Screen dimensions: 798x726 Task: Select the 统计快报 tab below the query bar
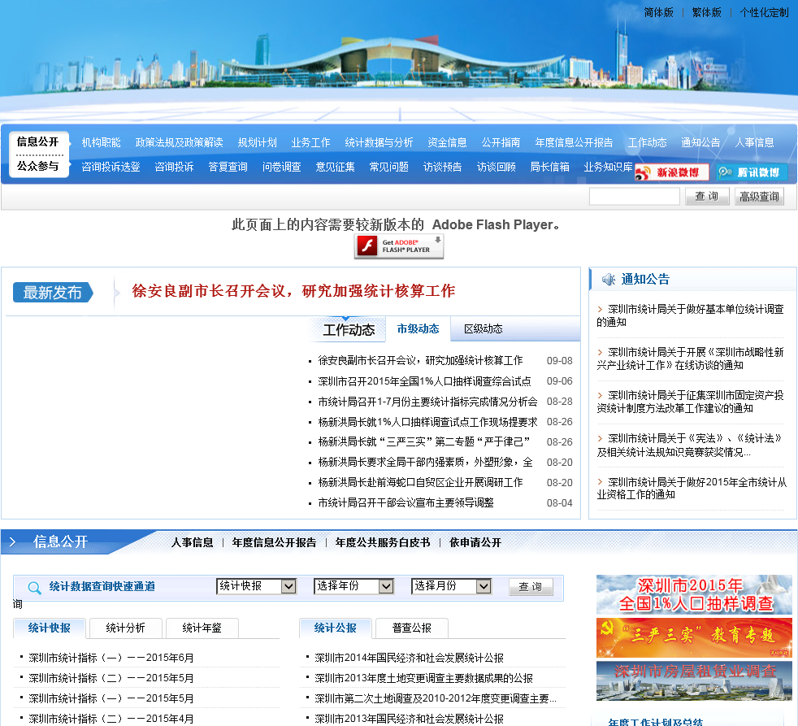tap(50, 628)
